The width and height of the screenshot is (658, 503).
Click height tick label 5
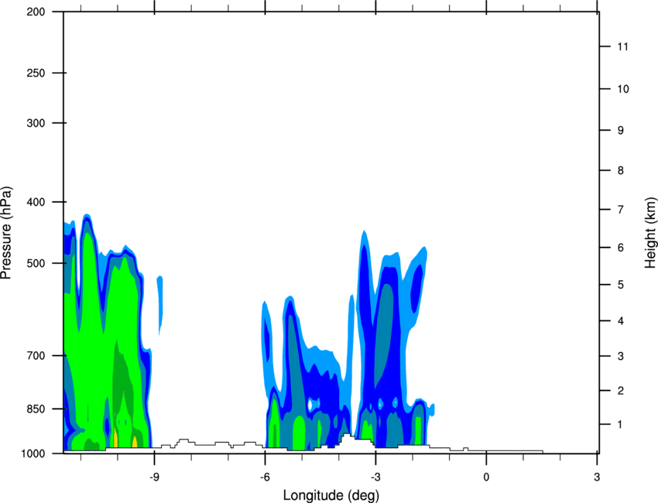click(x=621, y=285)
